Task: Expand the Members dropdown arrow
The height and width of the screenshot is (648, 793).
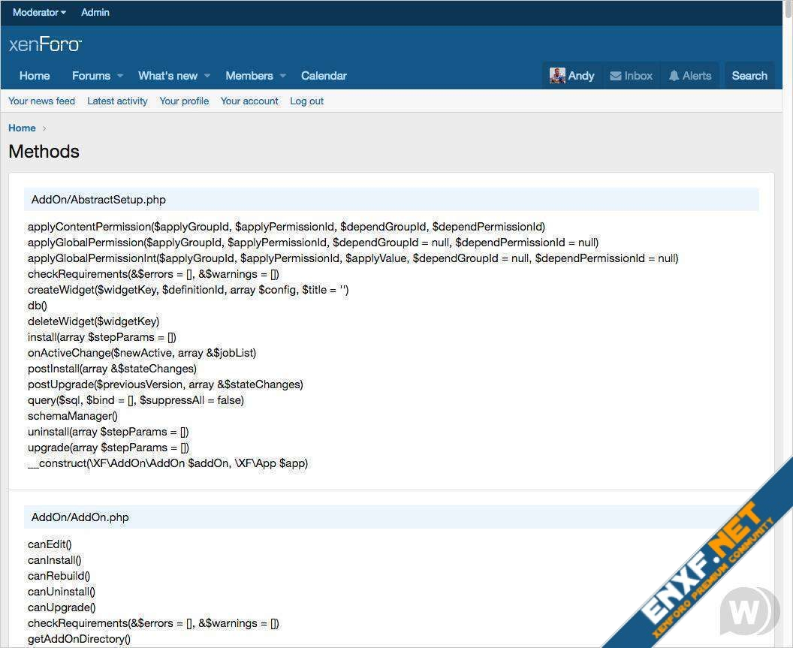Action: [283, 76]
